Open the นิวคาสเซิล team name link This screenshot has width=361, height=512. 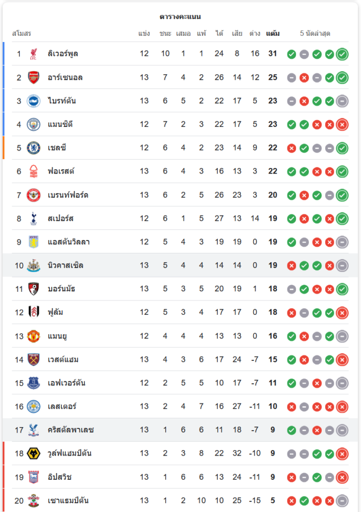click(65, 265)
